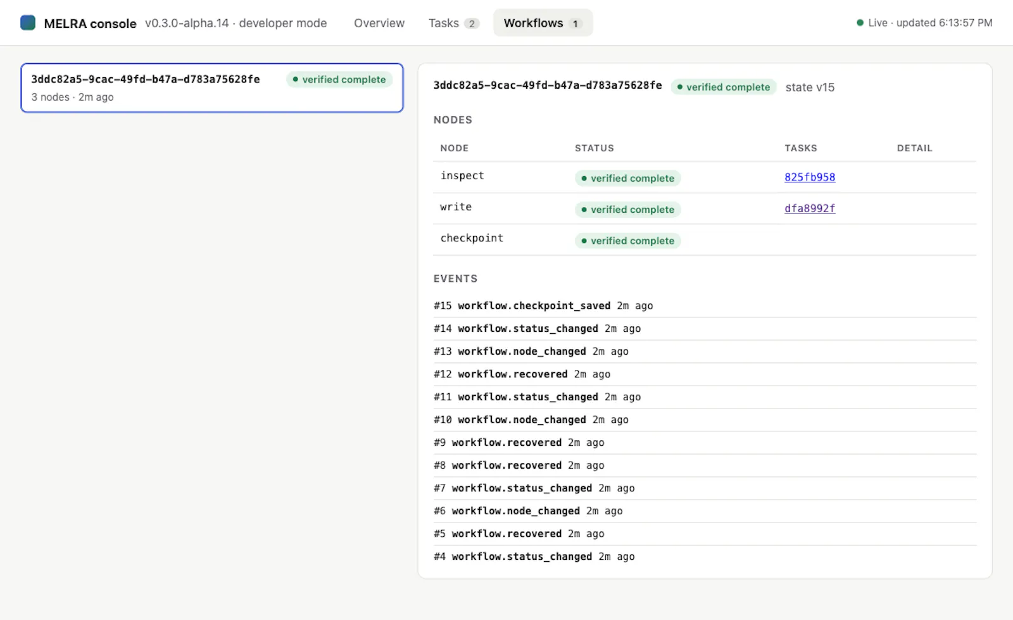Select event #11 workflow.status_changed
The image size is (1013, 620).
pyautogui.click(x=705, y=397)
